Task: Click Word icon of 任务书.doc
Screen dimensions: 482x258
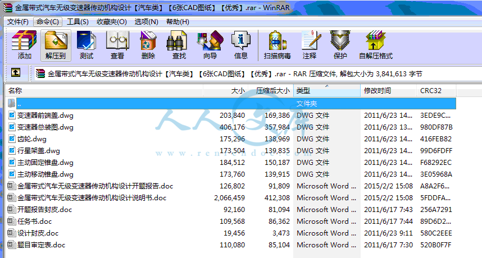Action: (x=12, y=221)
